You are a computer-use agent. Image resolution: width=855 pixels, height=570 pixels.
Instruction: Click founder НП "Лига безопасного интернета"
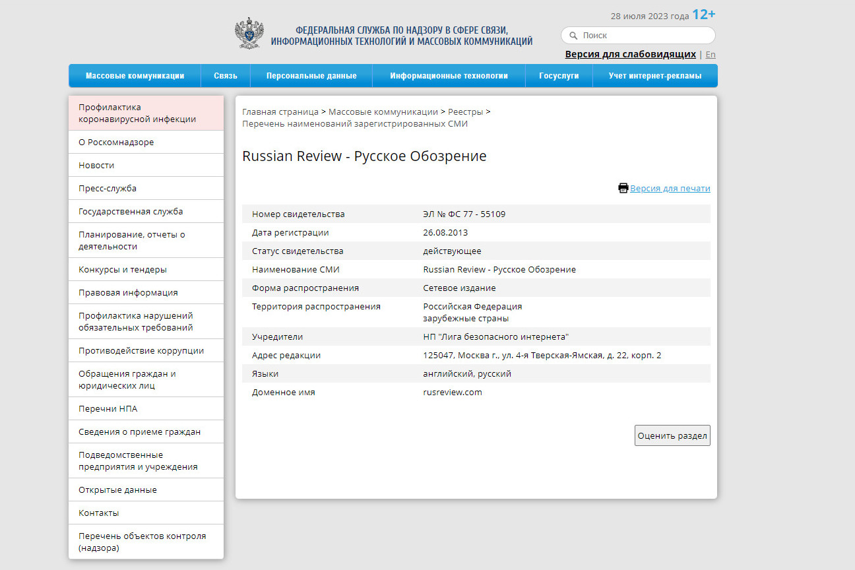[x=496, y=336]
